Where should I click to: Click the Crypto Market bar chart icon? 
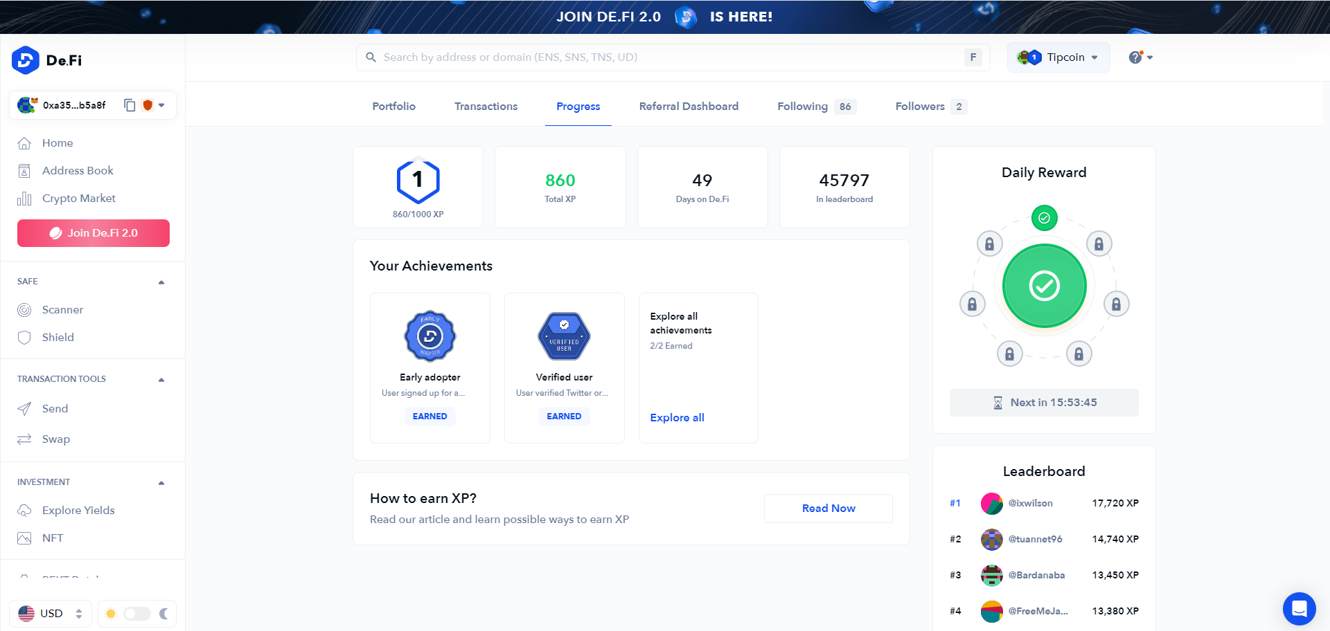[24, 199]
